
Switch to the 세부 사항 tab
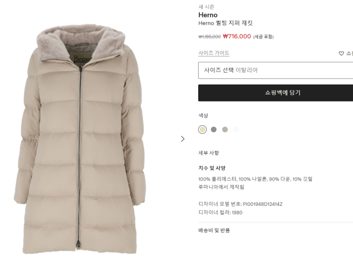pyautogui.click(x=209, y=153)
